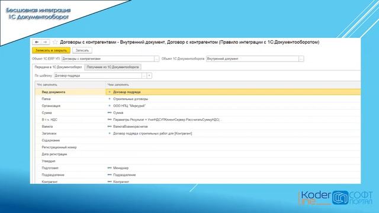Click the 'Записать' button
This screenshot has width=379, height=213.
(x=82, y=50)
